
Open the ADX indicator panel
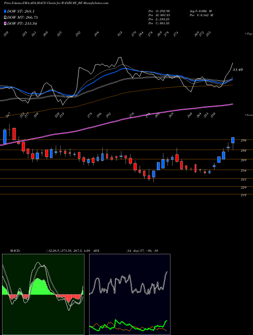[x=130, y=294]
